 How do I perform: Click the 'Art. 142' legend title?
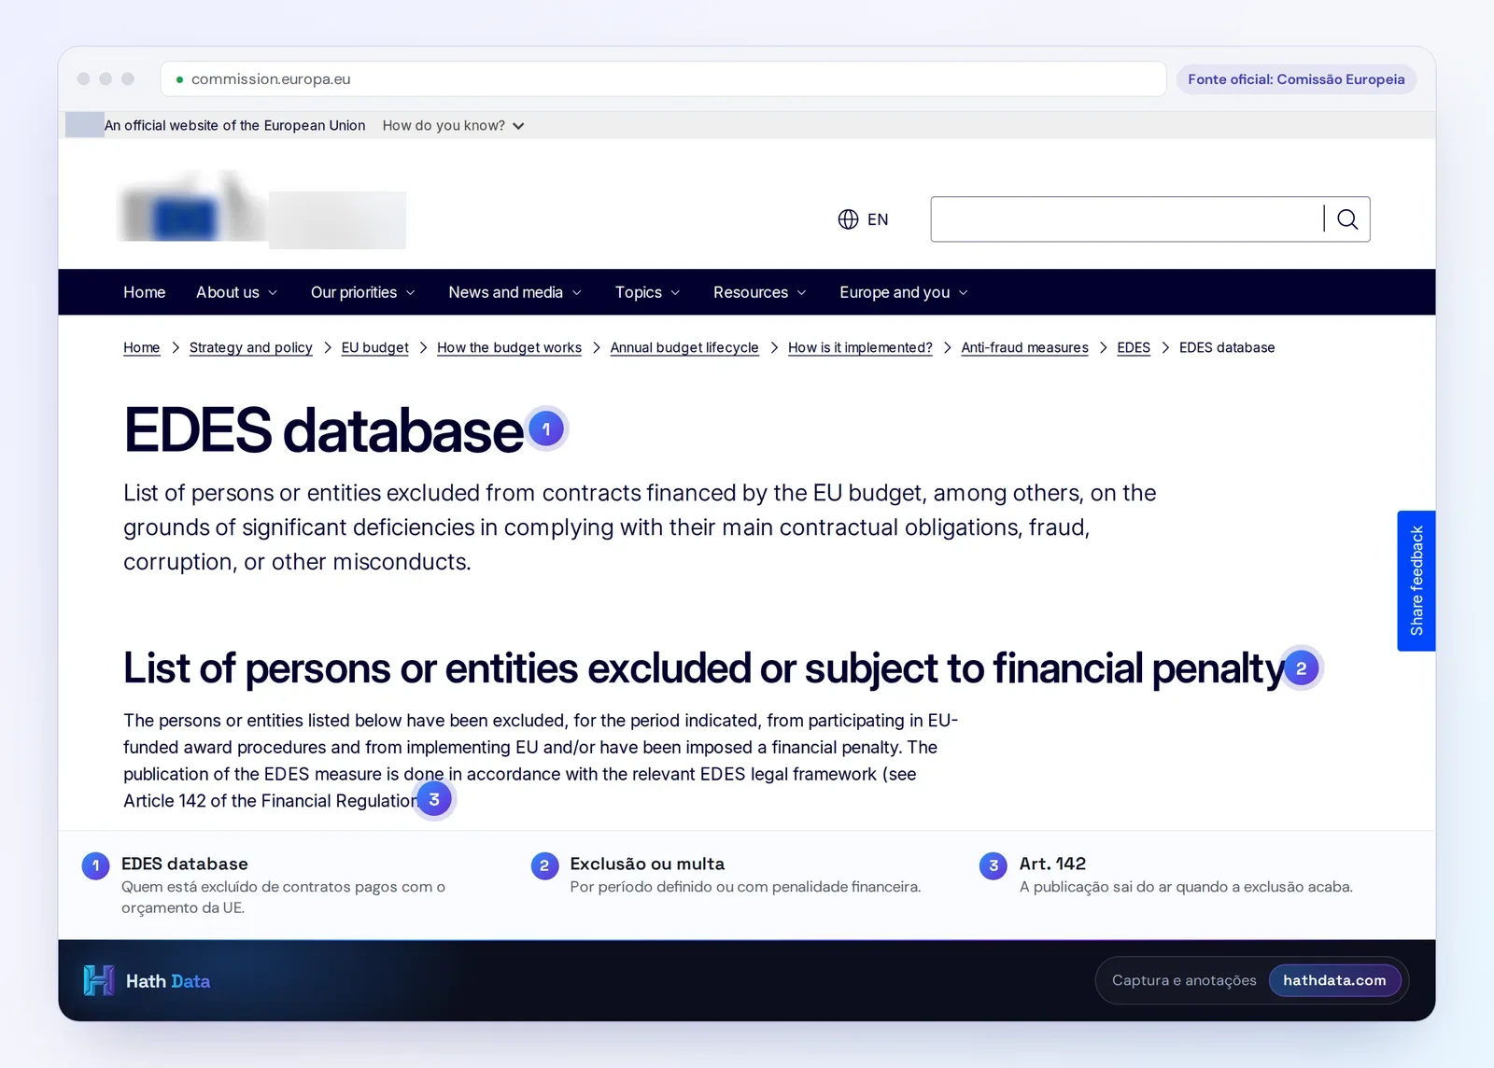[1052, 864]
